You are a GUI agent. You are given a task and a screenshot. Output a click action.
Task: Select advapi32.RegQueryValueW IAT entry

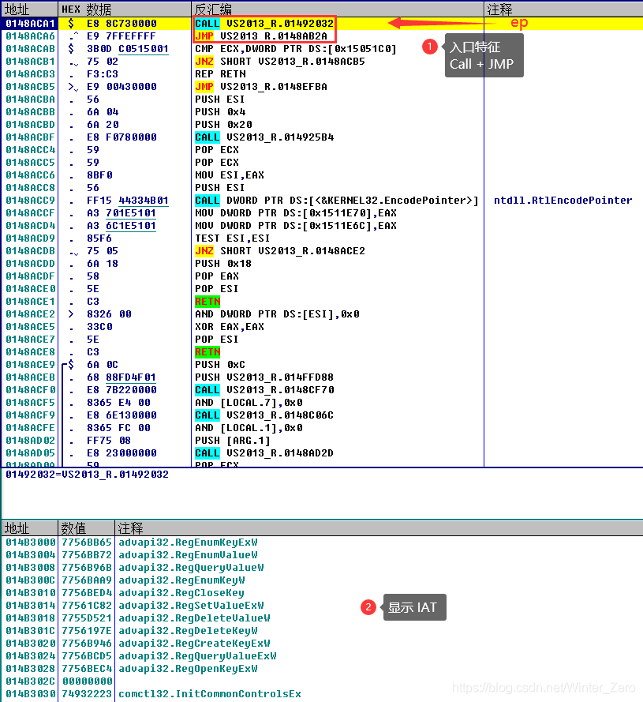coord(191,567)
